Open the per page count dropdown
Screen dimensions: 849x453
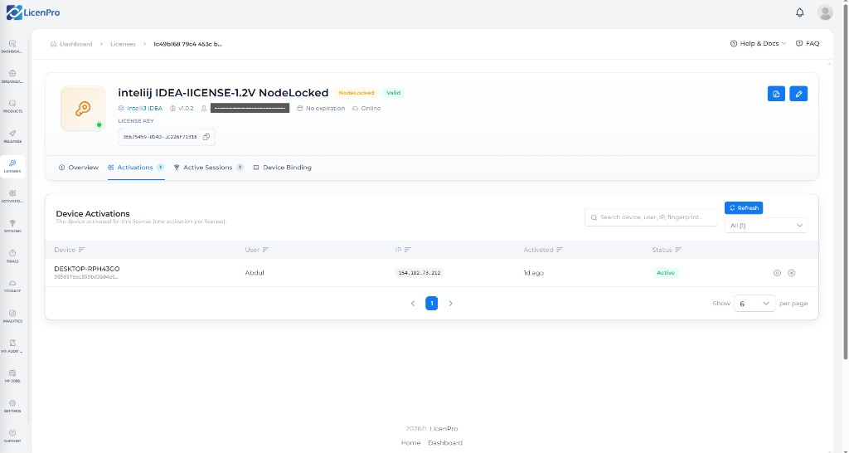pos(754,304)
